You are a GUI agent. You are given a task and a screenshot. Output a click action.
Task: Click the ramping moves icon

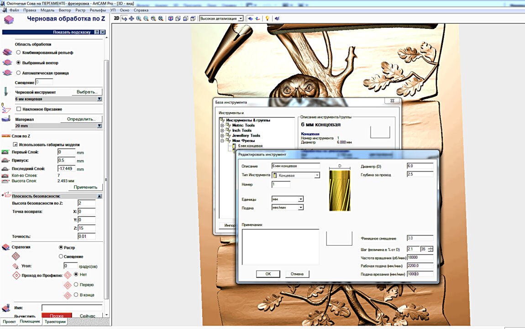(6, 108)
